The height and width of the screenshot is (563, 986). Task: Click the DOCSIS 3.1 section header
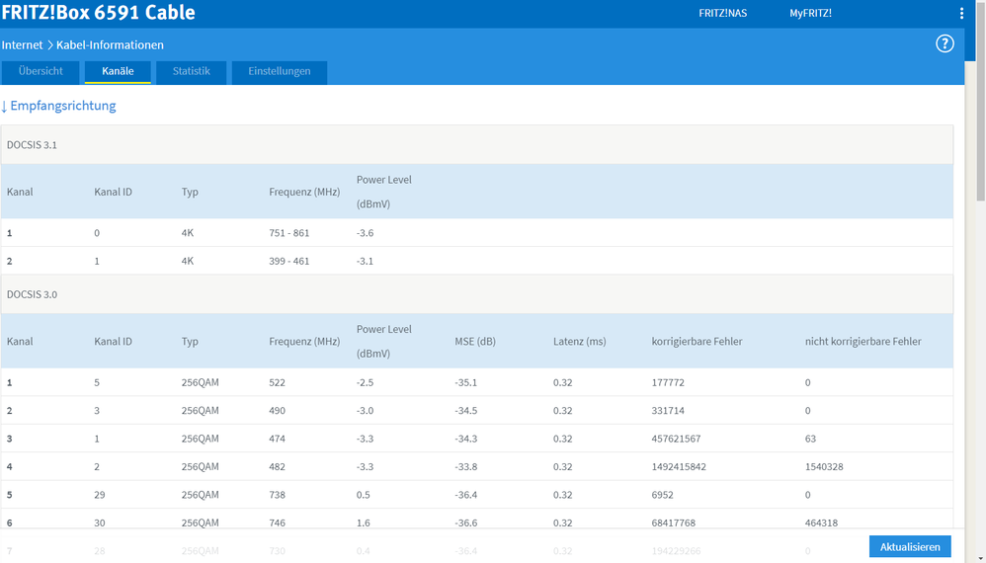pos(32,145)
